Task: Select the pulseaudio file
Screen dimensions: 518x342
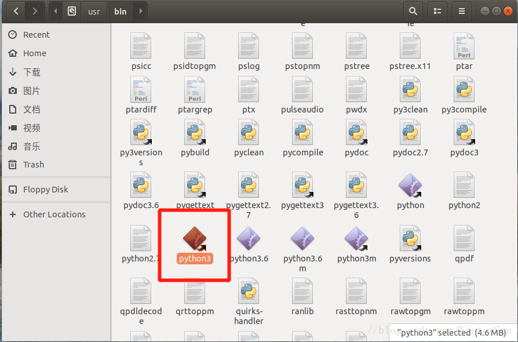Action: pyautogui.click(x=302, y=96)
